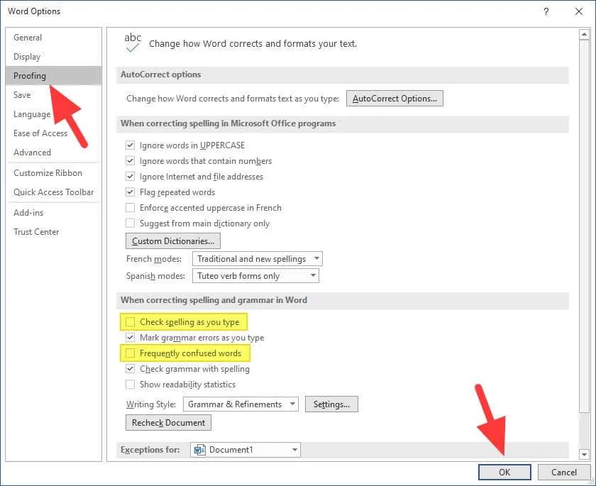Viewport: 596px width, 486px height.
Task: Open AutoCorrect Options button
Action: 394,99
